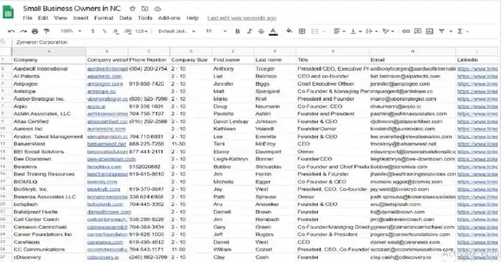Image resolution: width=501 pixels, height=262 pixels.
Task: Insert a comment
Action: 417,31
